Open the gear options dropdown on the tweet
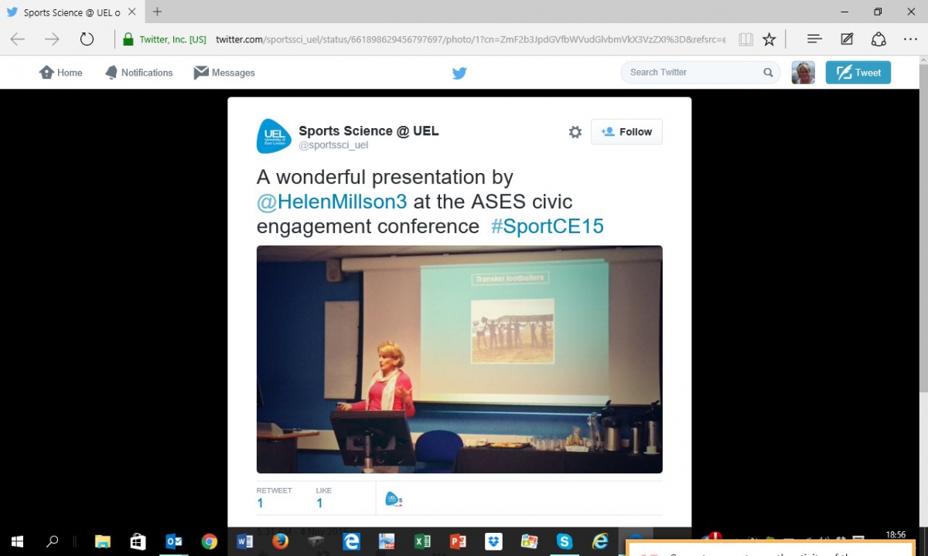The width and height of the screenshot is (928, 556). [x=575, y=132]
